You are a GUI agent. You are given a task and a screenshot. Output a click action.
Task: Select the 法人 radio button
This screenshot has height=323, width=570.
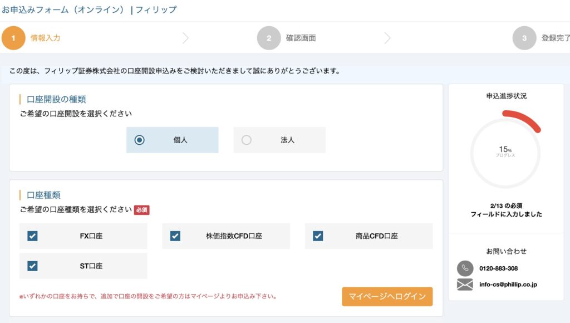tap(247, 140)
